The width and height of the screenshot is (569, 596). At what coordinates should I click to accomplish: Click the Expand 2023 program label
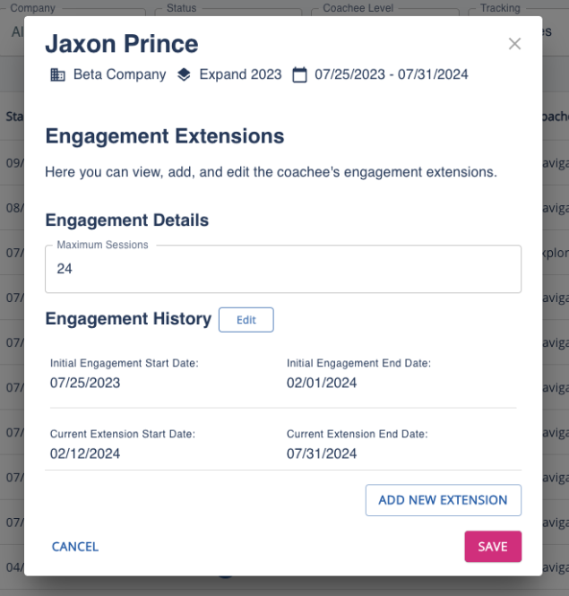click(x=240, y=75)
